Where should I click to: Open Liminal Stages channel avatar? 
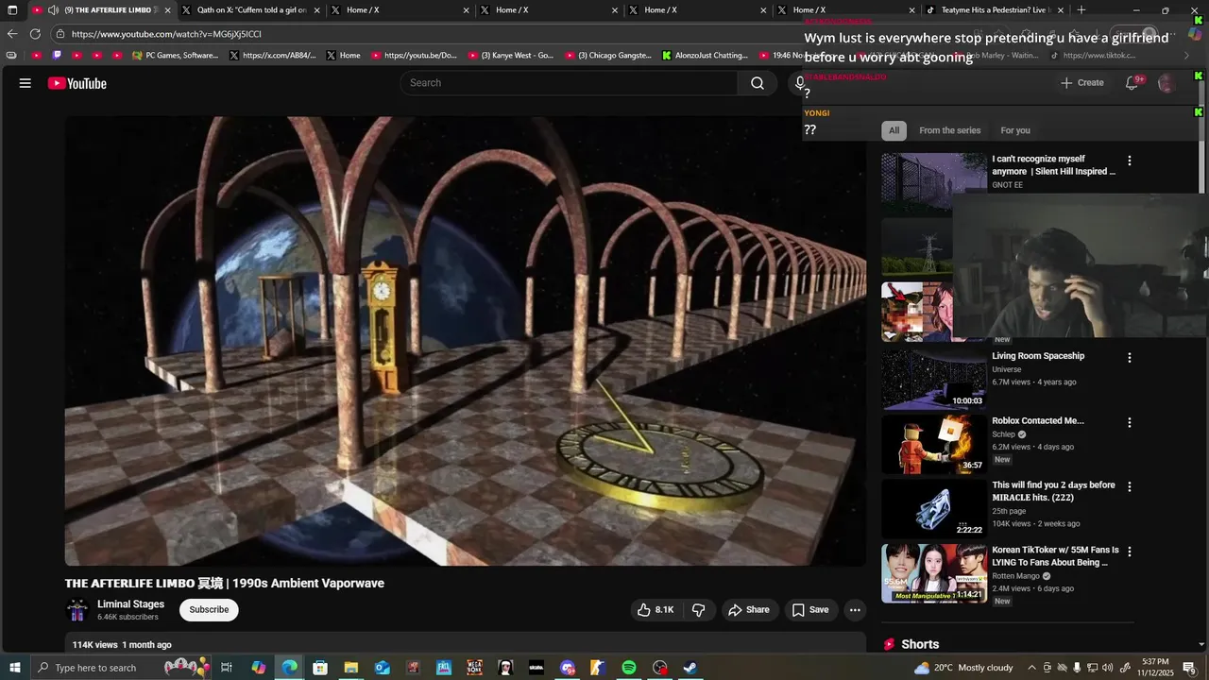click(77, 610)
